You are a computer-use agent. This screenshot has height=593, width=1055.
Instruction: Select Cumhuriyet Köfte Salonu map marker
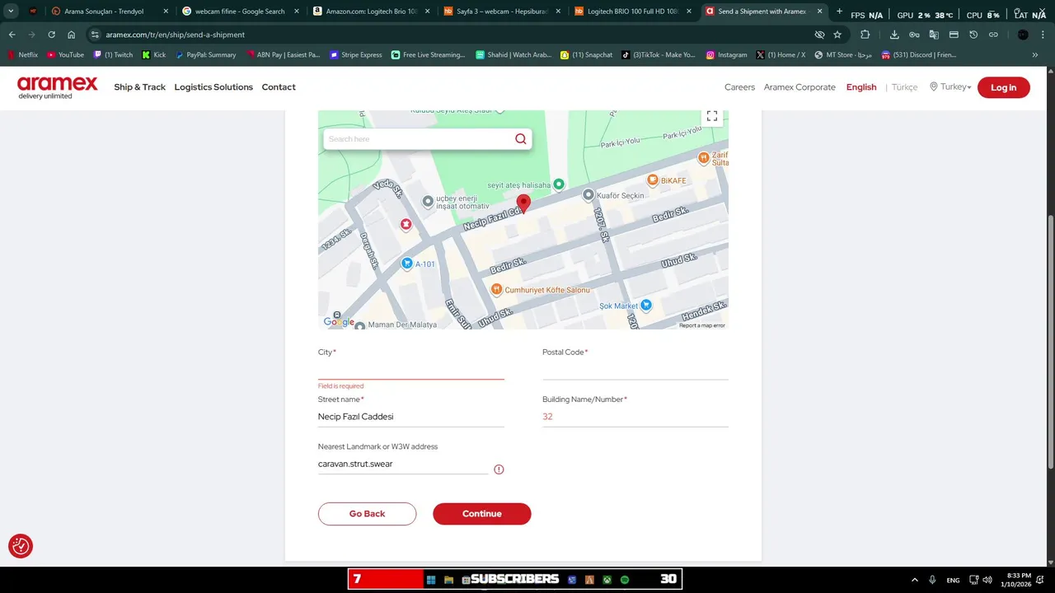point(496,290)
